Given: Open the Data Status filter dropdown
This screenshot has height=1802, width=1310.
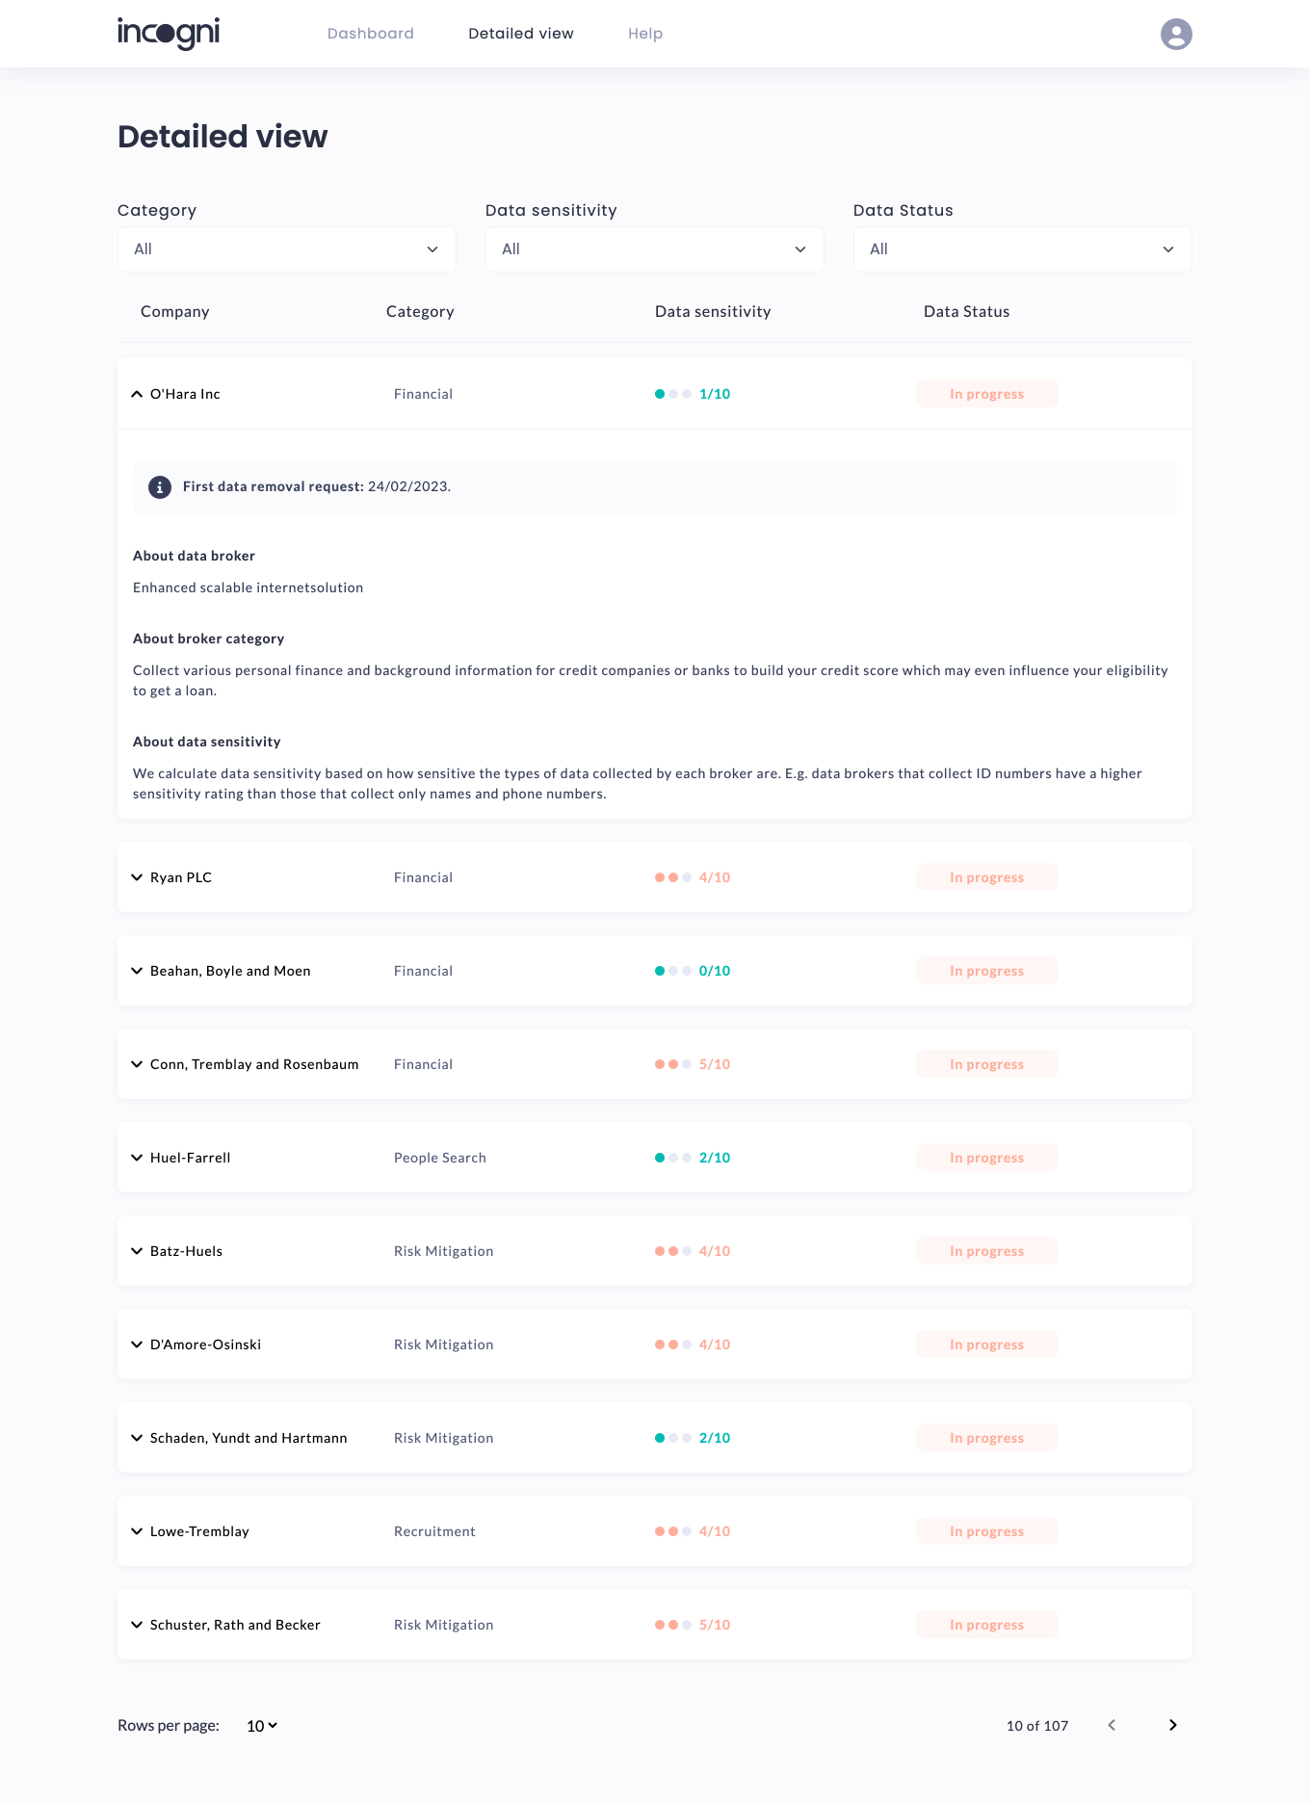Looking at the screenshot, I should coord(1022,249).
